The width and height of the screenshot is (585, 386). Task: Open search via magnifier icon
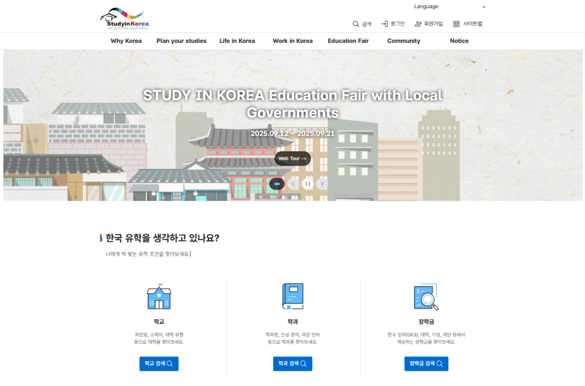(356, 24)
